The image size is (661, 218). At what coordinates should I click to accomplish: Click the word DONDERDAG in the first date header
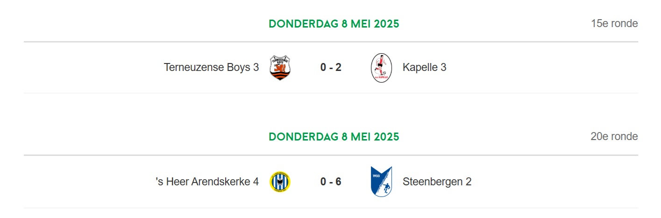point(303,23)
